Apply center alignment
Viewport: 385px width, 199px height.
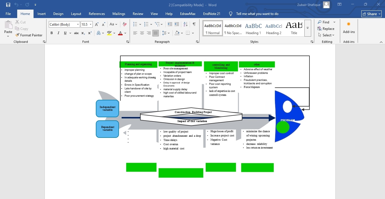click(142, 33)
